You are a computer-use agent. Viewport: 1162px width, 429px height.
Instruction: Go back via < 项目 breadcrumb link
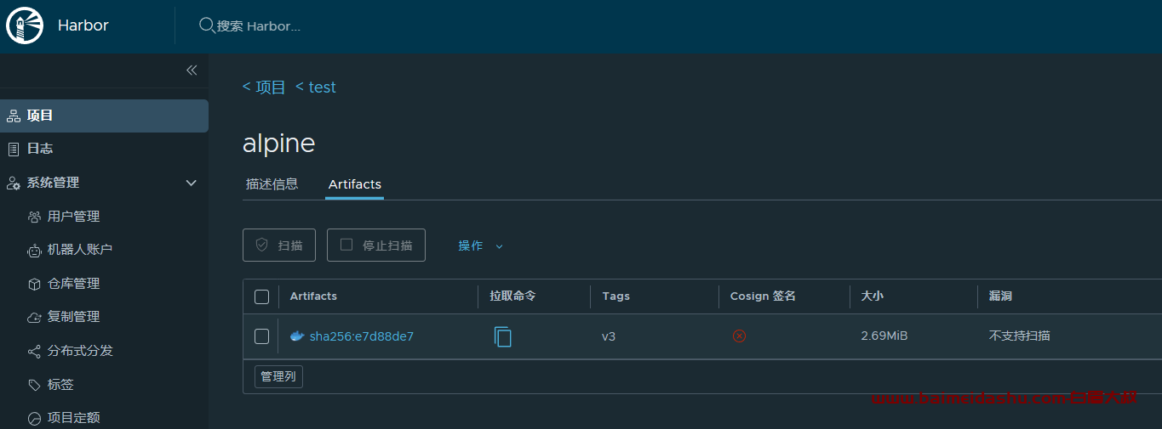click(x=264, y=87)
